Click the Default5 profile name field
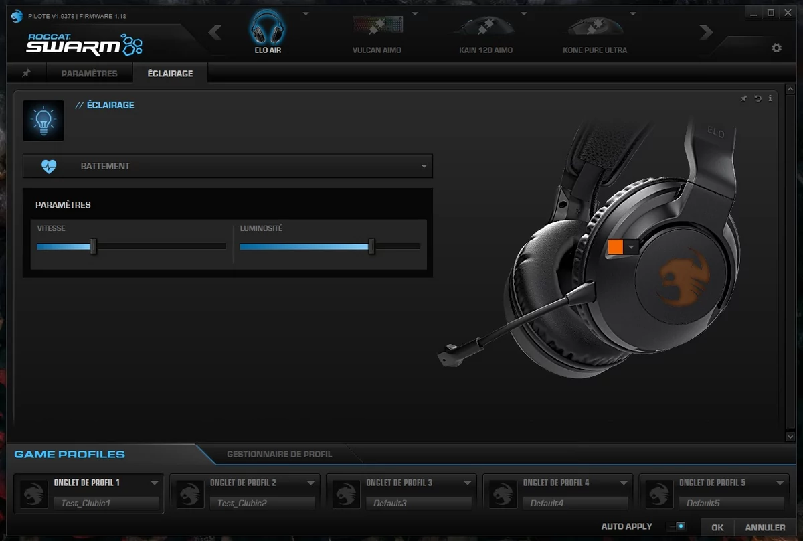 (x=732, y=503)
